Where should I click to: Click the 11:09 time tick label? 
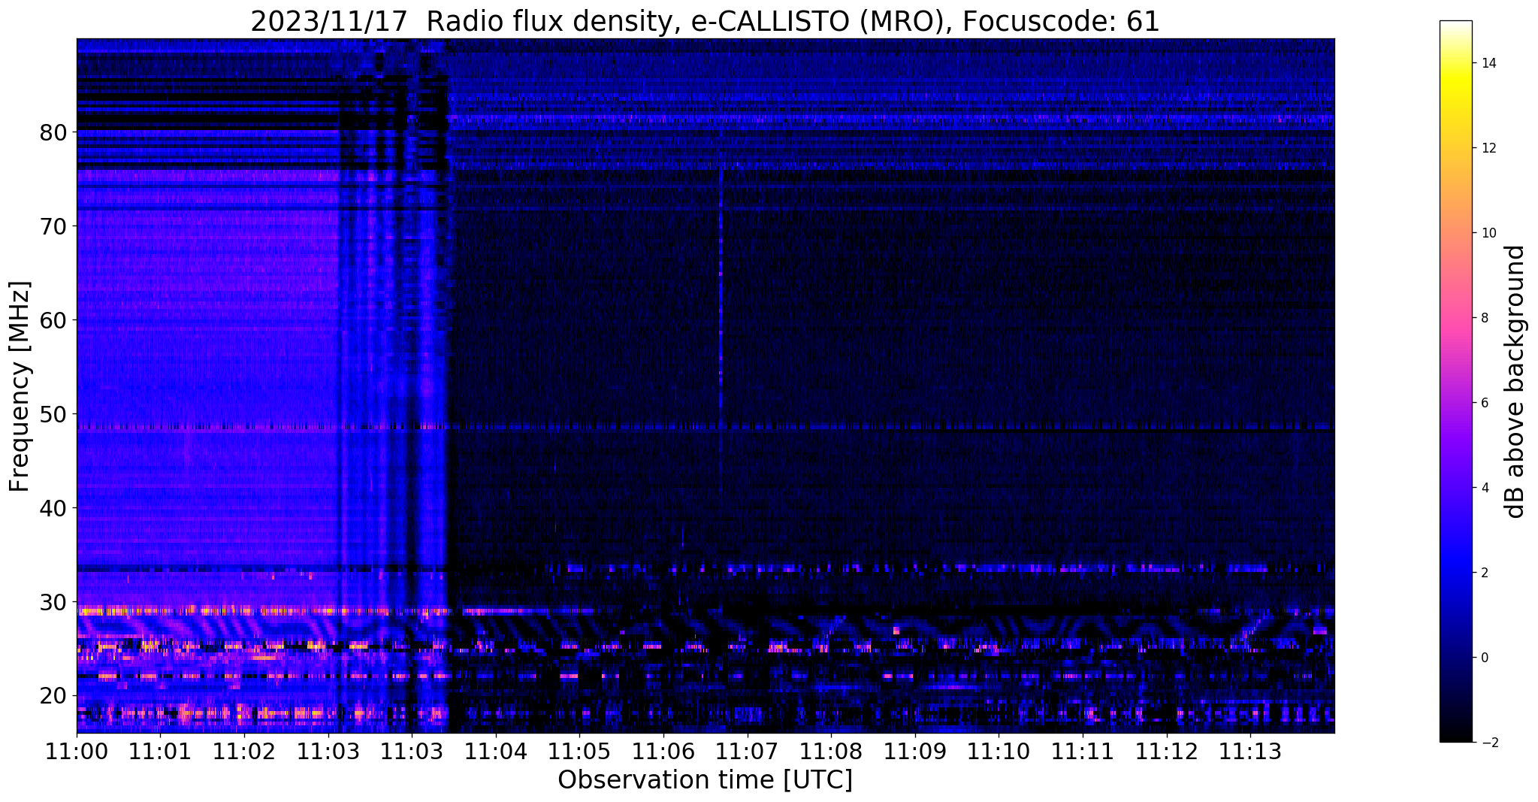914,751
